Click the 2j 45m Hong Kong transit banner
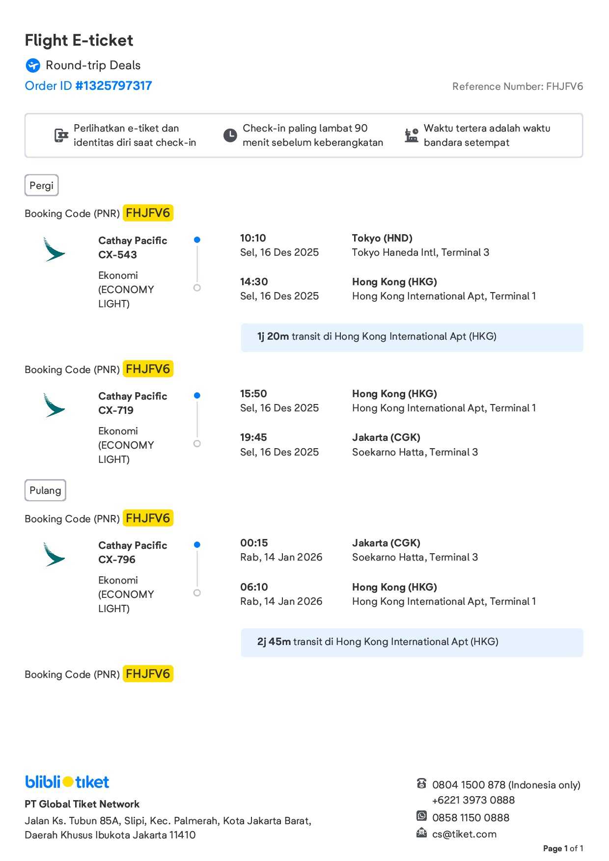This screenshot has width=609, height=861. click(x=412, y=643)
